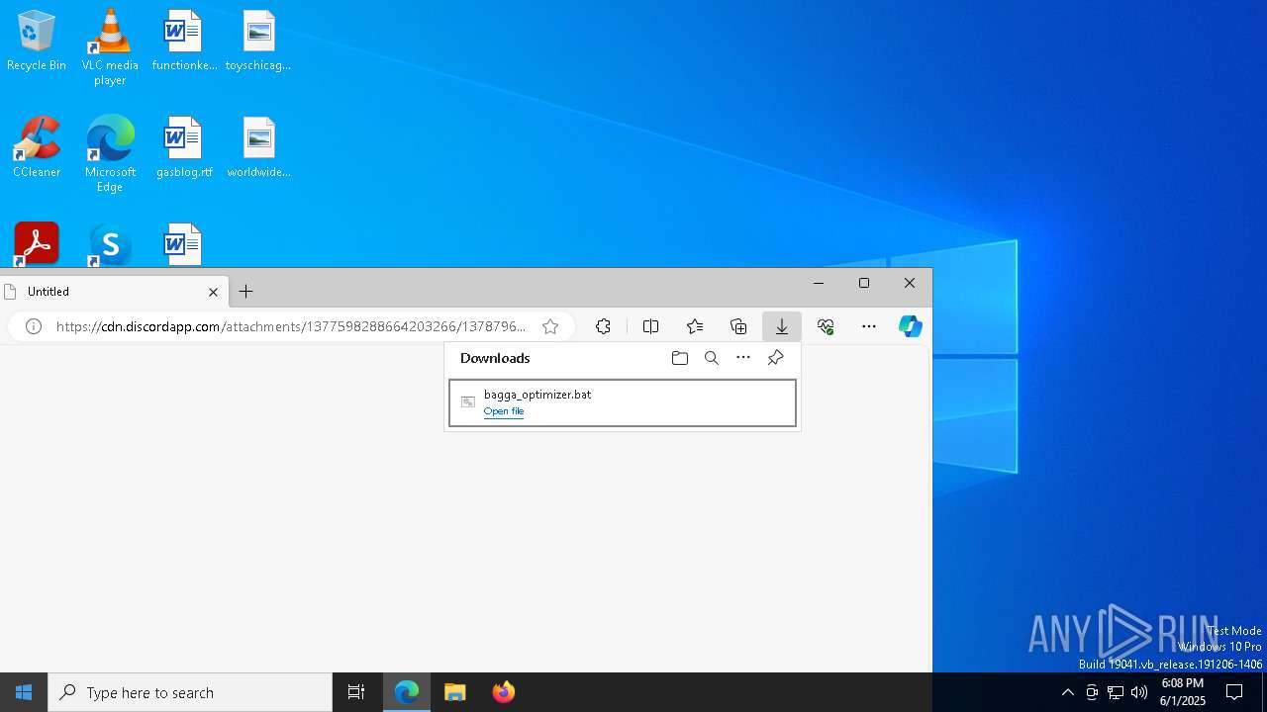Open Browser essentials heart icon
This screenshot has height=712, width=1267.
[826, 326]
